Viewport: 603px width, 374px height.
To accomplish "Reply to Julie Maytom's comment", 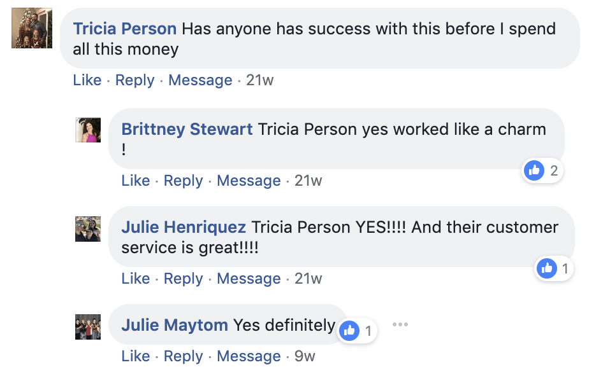I will pos(183,356).
